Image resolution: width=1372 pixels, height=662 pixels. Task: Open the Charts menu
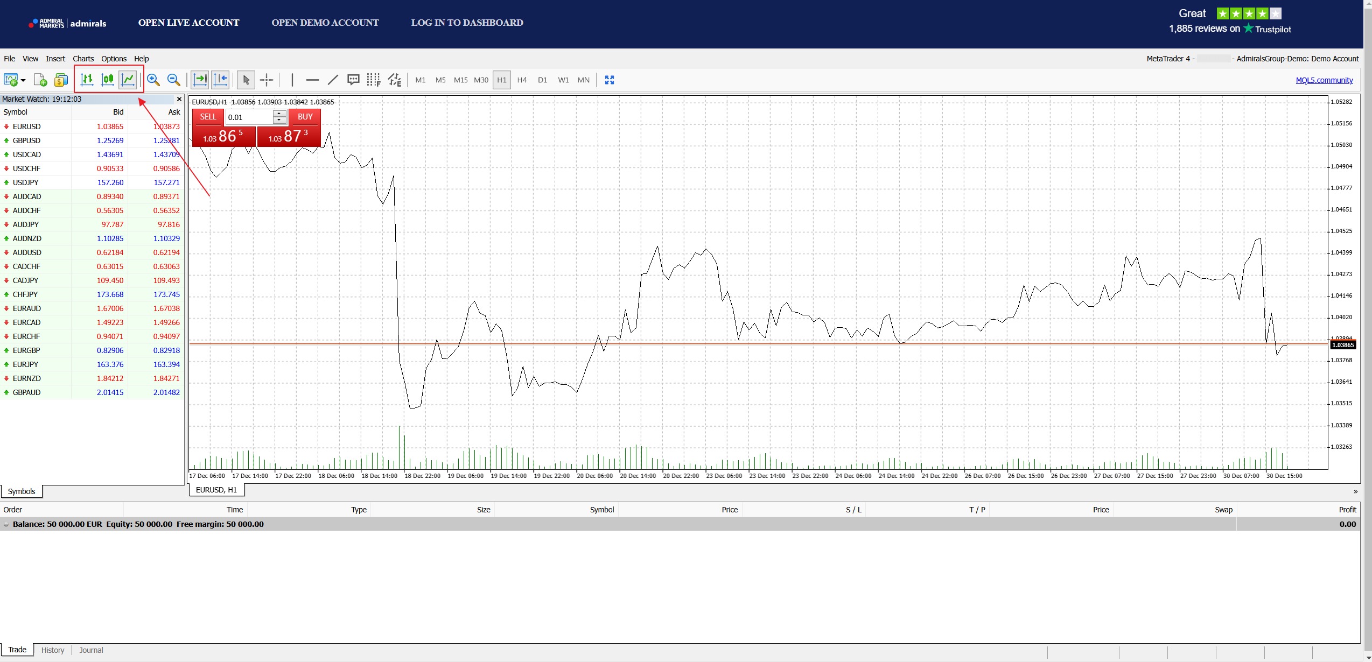tap(83, 59)
